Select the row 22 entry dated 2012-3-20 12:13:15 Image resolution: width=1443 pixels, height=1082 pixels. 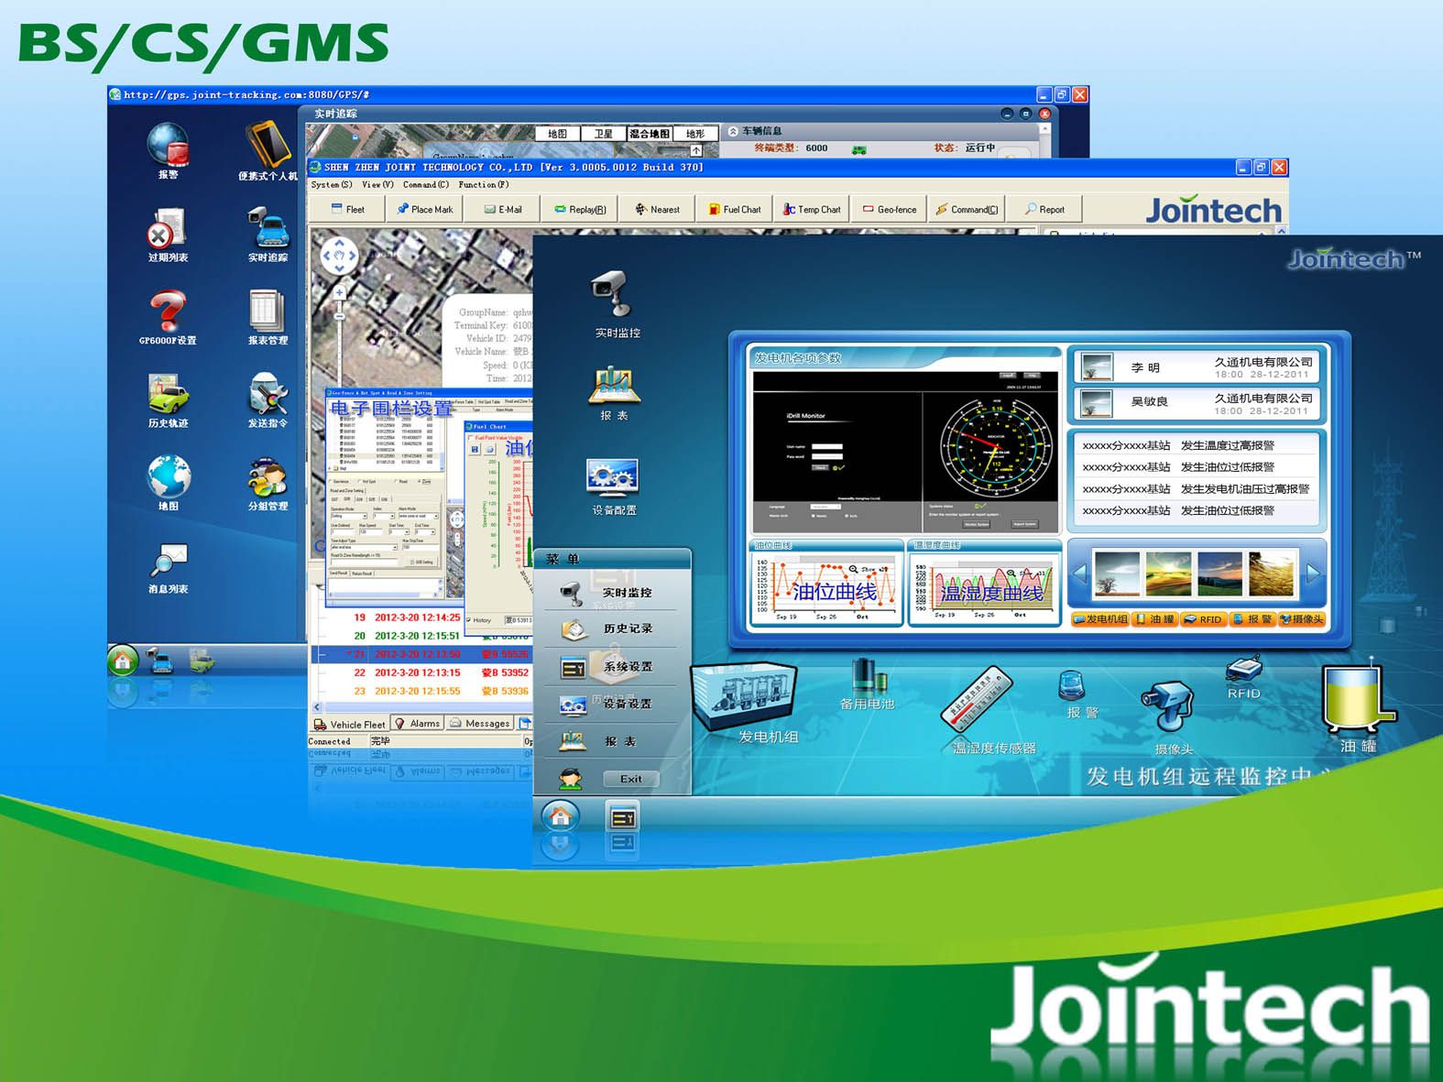coord(423,672)
